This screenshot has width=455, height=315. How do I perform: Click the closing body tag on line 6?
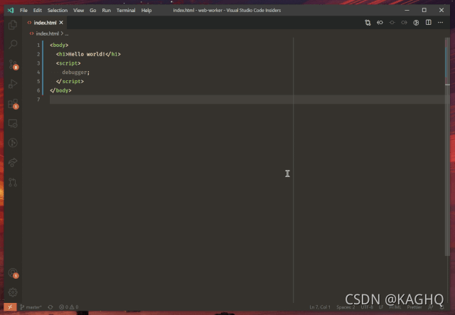[x=60, y=90]
